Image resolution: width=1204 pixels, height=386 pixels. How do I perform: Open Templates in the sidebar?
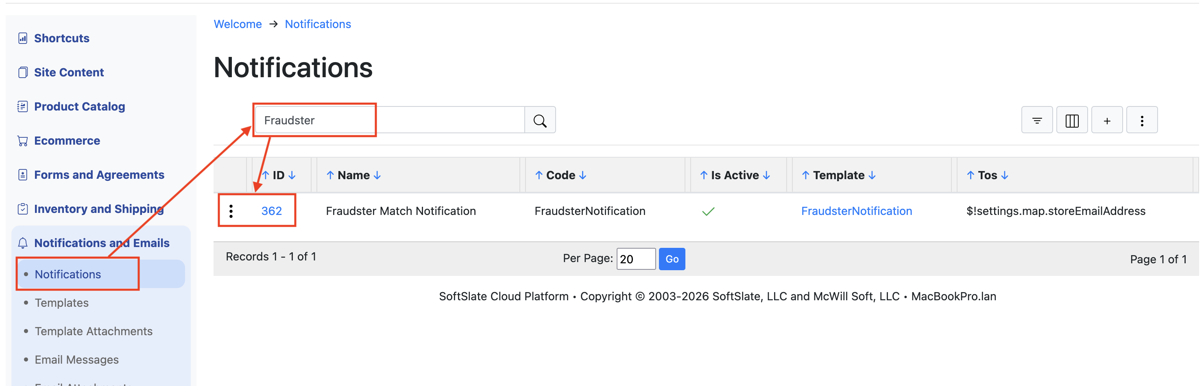click(62, 302)
